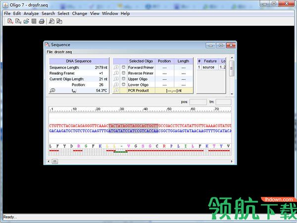Image resolution: width=297 pixels, height=223 pixels.
Task: Click the Upper Oligo label
Action: click(138, 79)
